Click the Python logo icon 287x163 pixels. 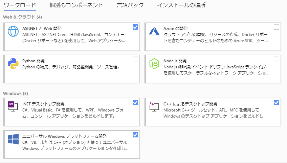point(13,64)
